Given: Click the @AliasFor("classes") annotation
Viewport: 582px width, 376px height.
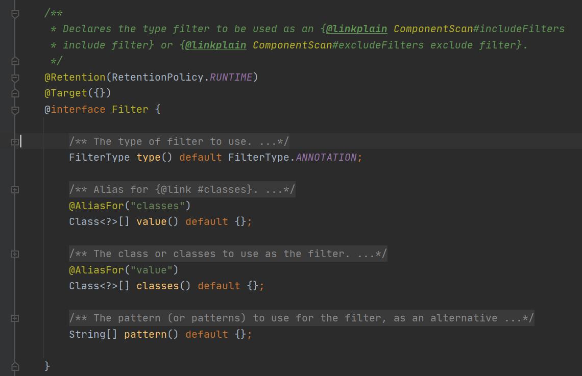Looking at the screenshot, I should coord(130,206).
